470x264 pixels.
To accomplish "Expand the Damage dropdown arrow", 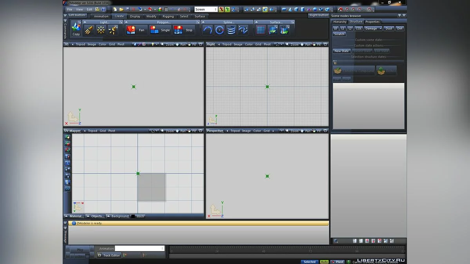I will coord(380,29).
